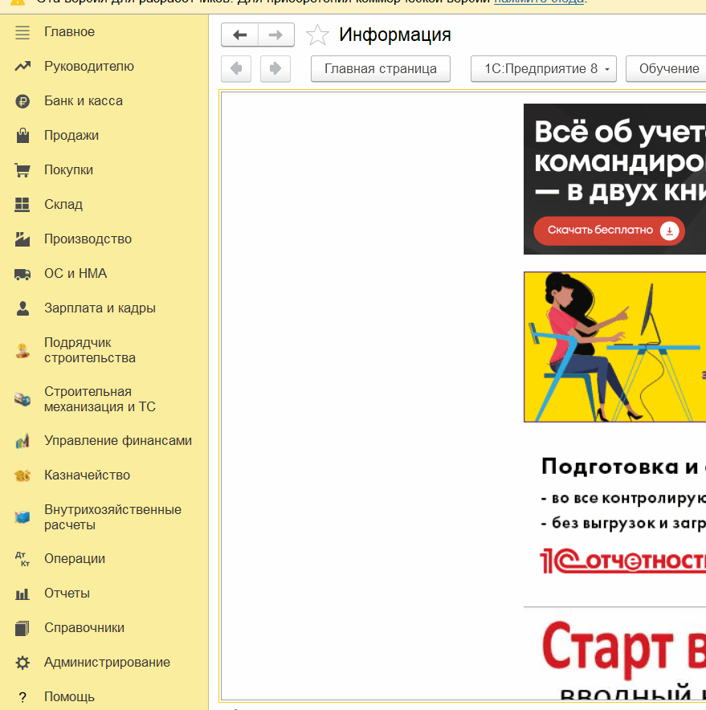The height and width of the screenshot is (710, 706).
Task: Click the Строительная механизация vehicle icon
Action: click(22, 399)
